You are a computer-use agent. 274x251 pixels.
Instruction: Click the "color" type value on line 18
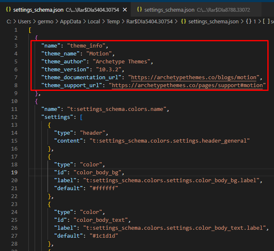pos(91,165)
